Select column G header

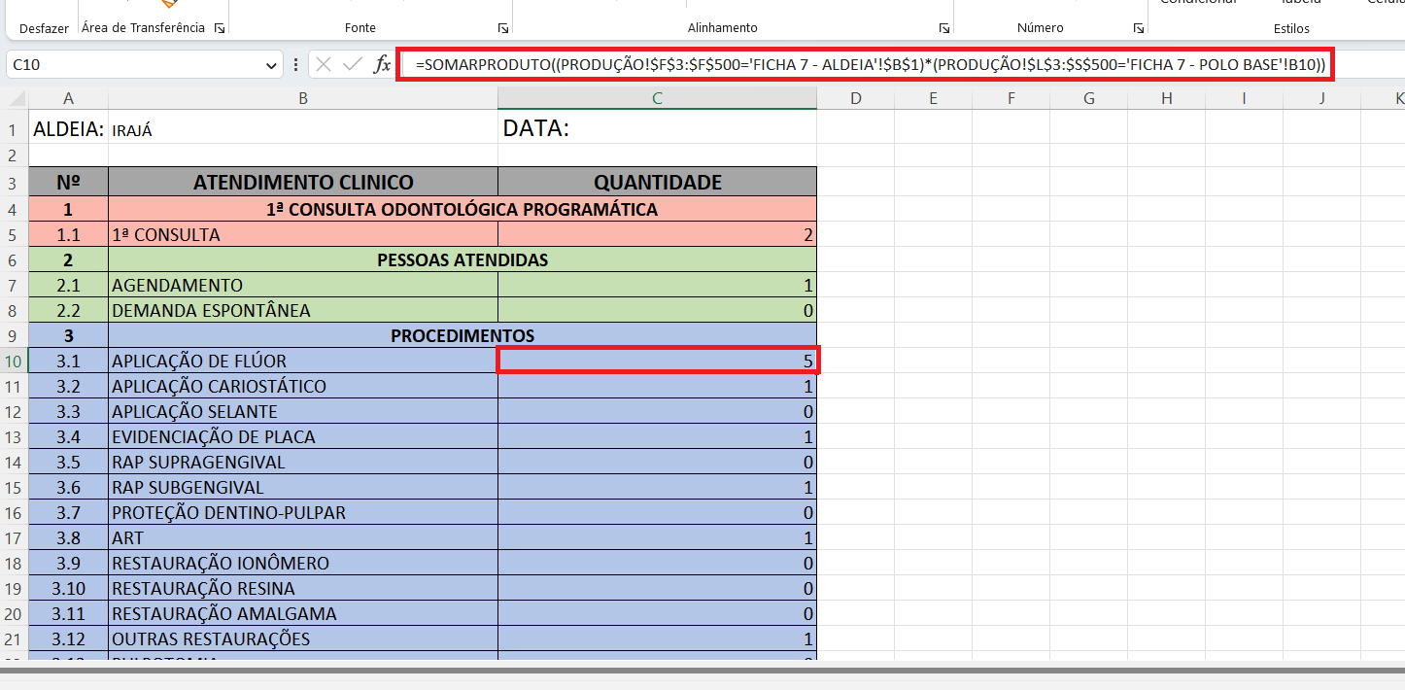(x=1088, y=98)
